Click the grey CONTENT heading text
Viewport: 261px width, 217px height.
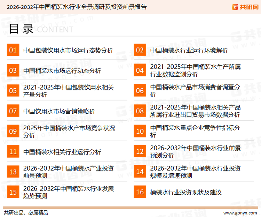click(x=55, y=30)
